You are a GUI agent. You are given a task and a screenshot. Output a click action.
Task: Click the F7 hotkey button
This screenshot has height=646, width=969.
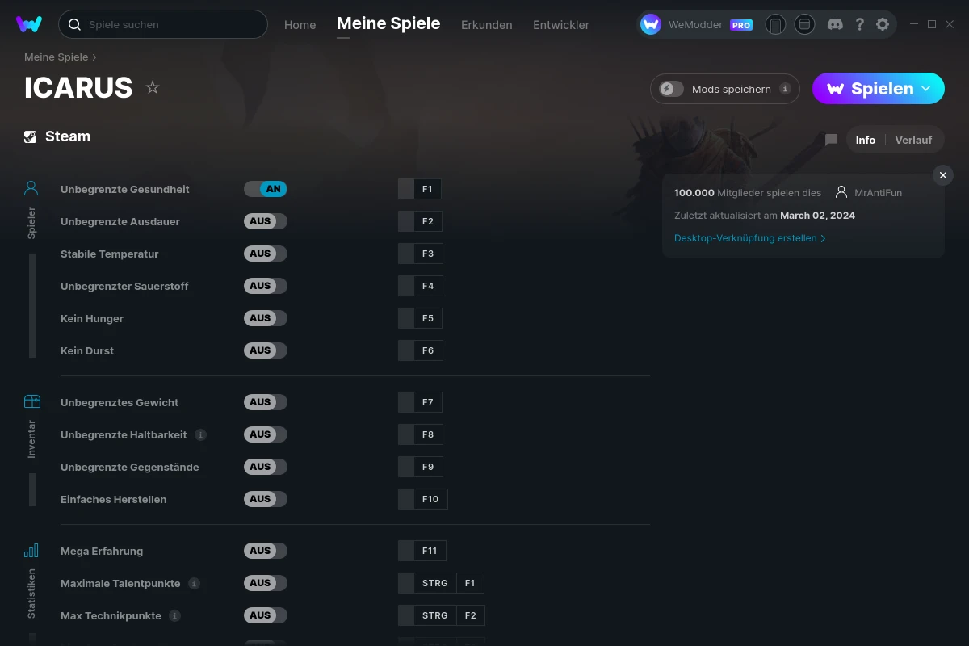click(x=420, y=402)
